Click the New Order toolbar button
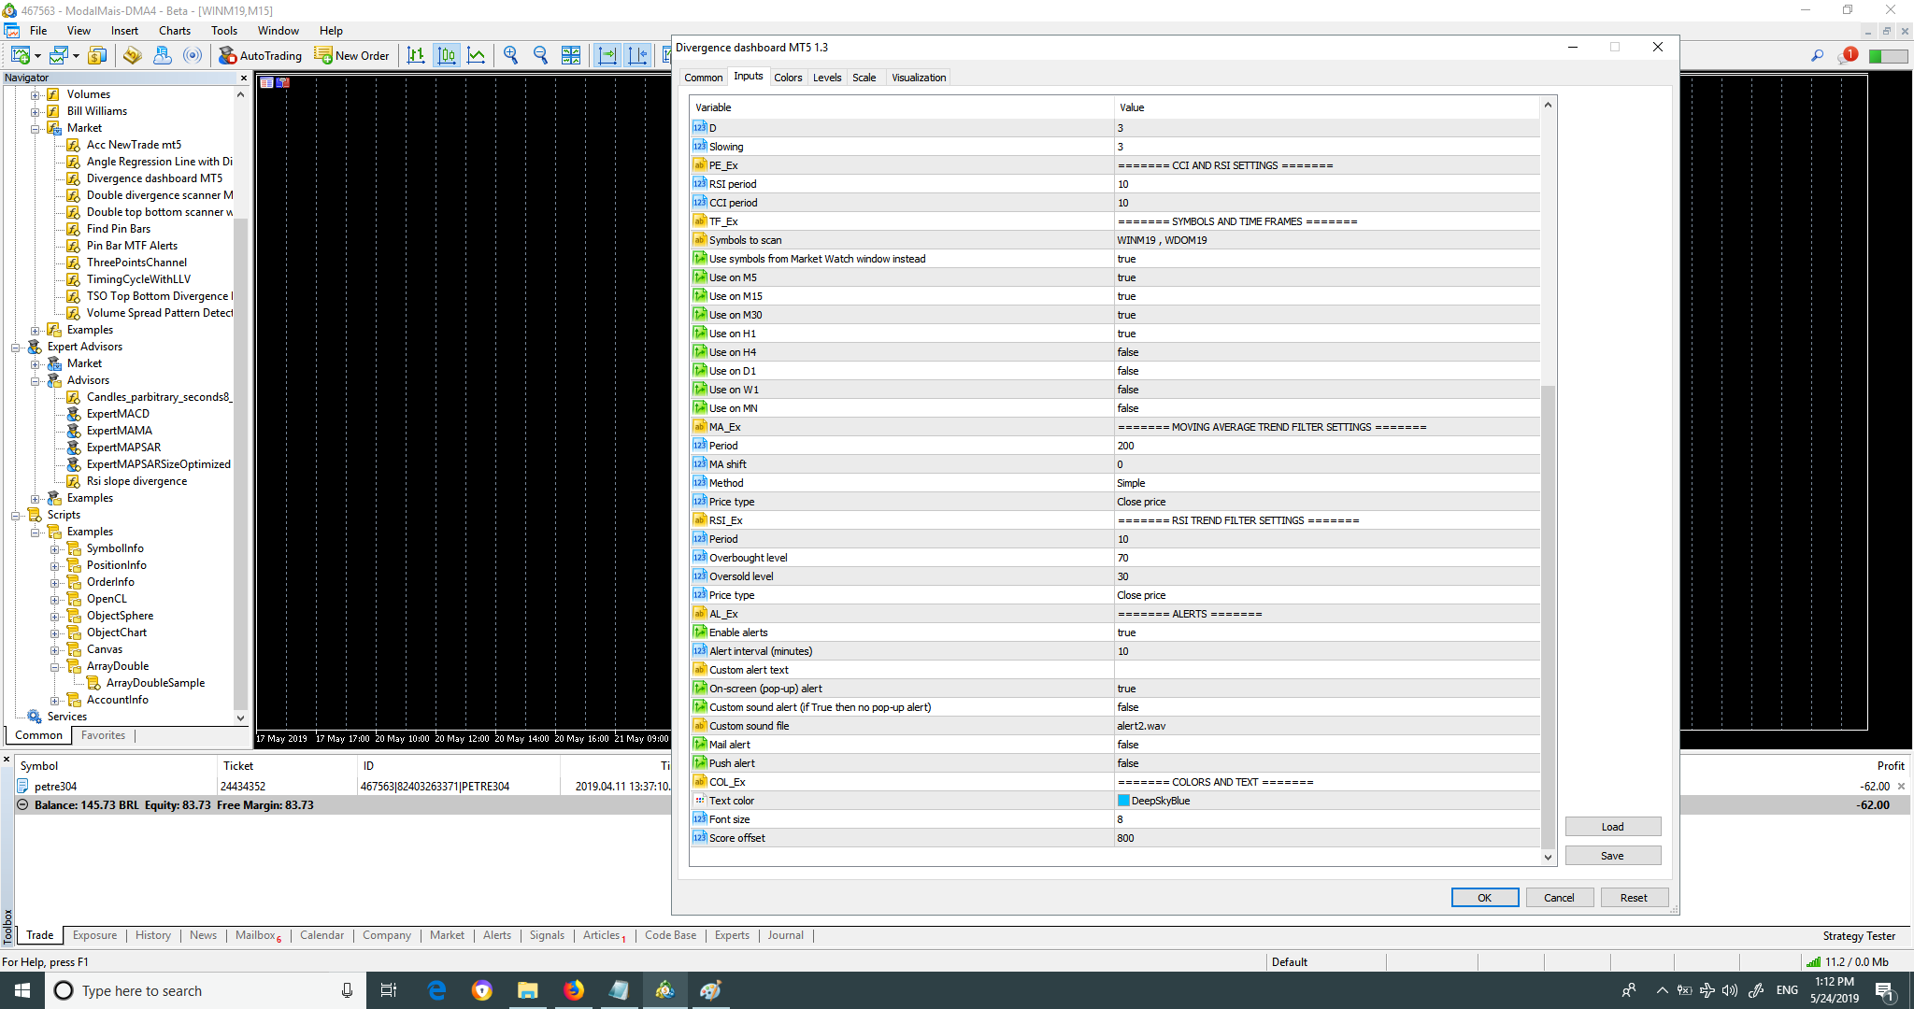This screenshot has height=1009, width=1914. point(351,56)
